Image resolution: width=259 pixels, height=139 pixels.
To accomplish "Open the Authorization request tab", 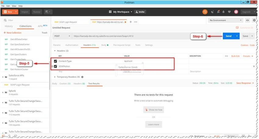I will coord(72,45).
